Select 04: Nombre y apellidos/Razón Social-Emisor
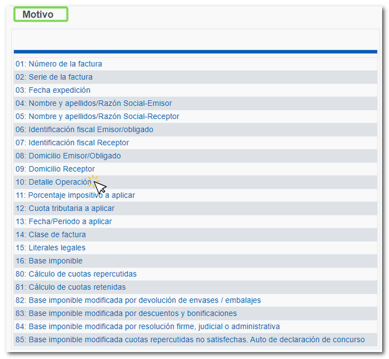The height and width of the screenshot is (359, 389). pyautogui.click(x=94, y=103)
